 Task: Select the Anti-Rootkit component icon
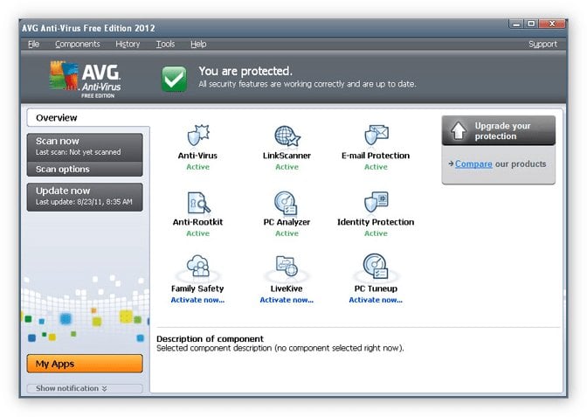pos(198,203)
